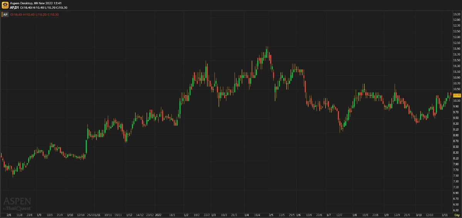
Task: Click the 2/8 date axis label
Action: [9, 215]
